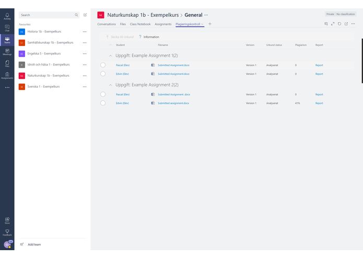Open more options for Samhällskunskap 1b team

85,43
